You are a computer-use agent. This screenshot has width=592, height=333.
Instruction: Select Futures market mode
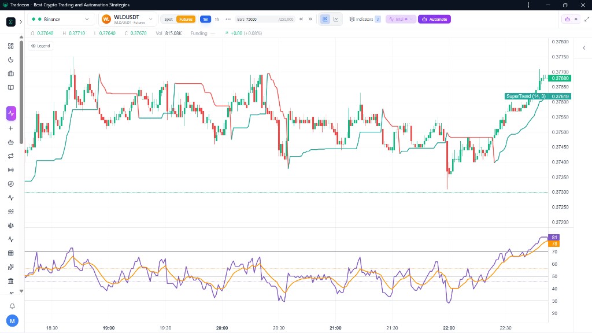[x=186, y=19]
